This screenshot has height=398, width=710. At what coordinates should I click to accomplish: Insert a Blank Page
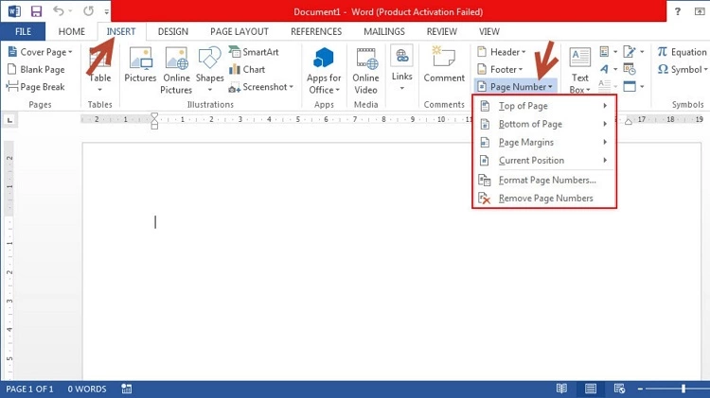coord(36,69)
